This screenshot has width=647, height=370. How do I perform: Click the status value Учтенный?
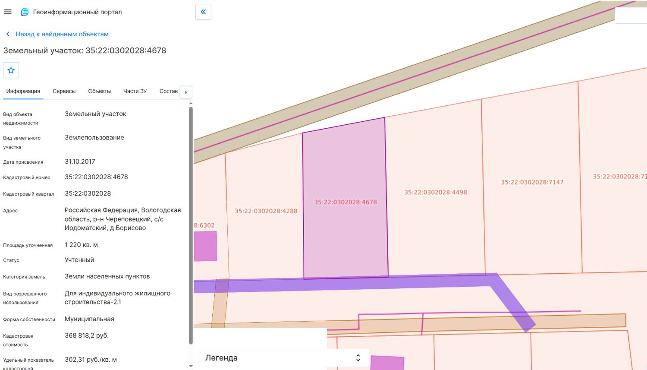[79, 260]
